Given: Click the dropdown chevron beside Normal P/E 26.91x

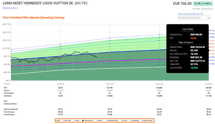Looking at the screenshot, I should 209,18.
